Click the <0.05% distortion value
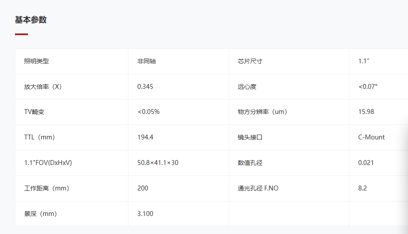The image size is (408, 234). point(149,112)
